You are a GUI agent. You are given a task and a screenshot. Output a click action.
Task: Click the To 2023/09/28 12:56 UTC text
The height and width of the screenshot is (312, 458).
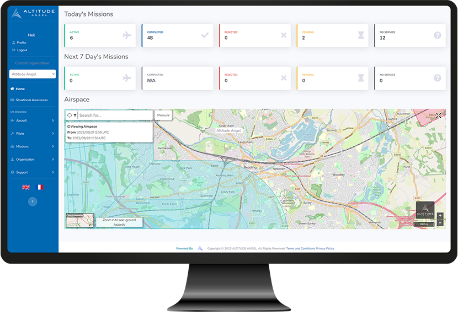87,138
